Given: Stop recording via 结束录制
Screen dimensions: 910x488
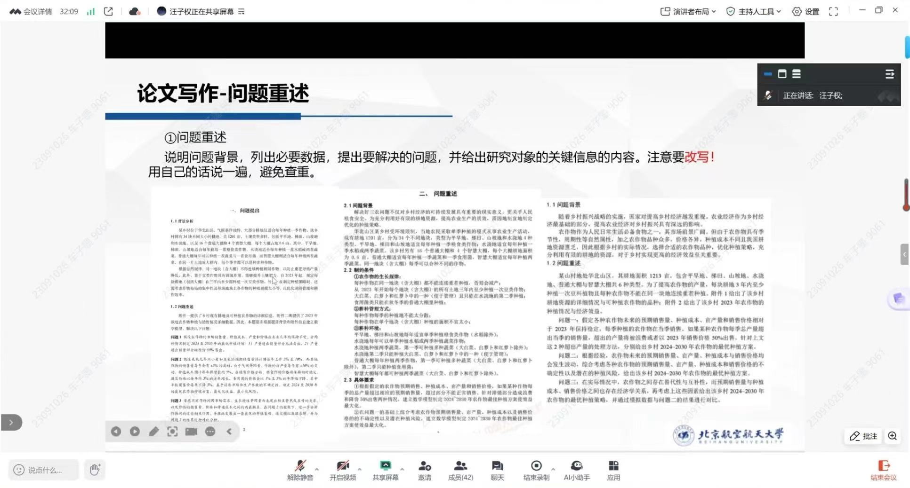Looking at the screenshot, I should point(536,466).
